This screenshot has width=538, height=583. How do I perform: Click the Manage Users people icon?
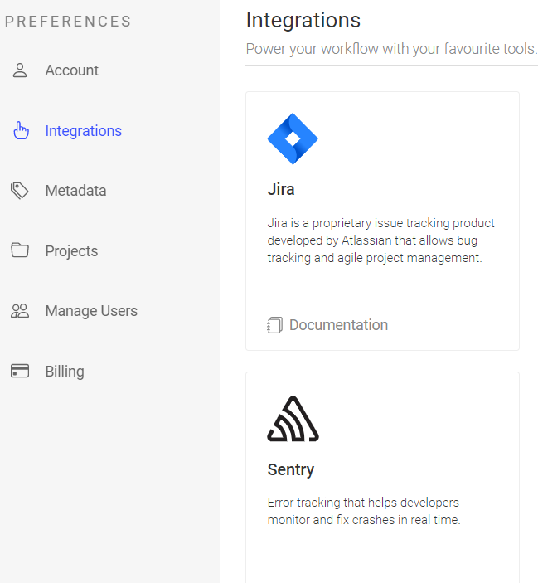click(x=20, y=311)
